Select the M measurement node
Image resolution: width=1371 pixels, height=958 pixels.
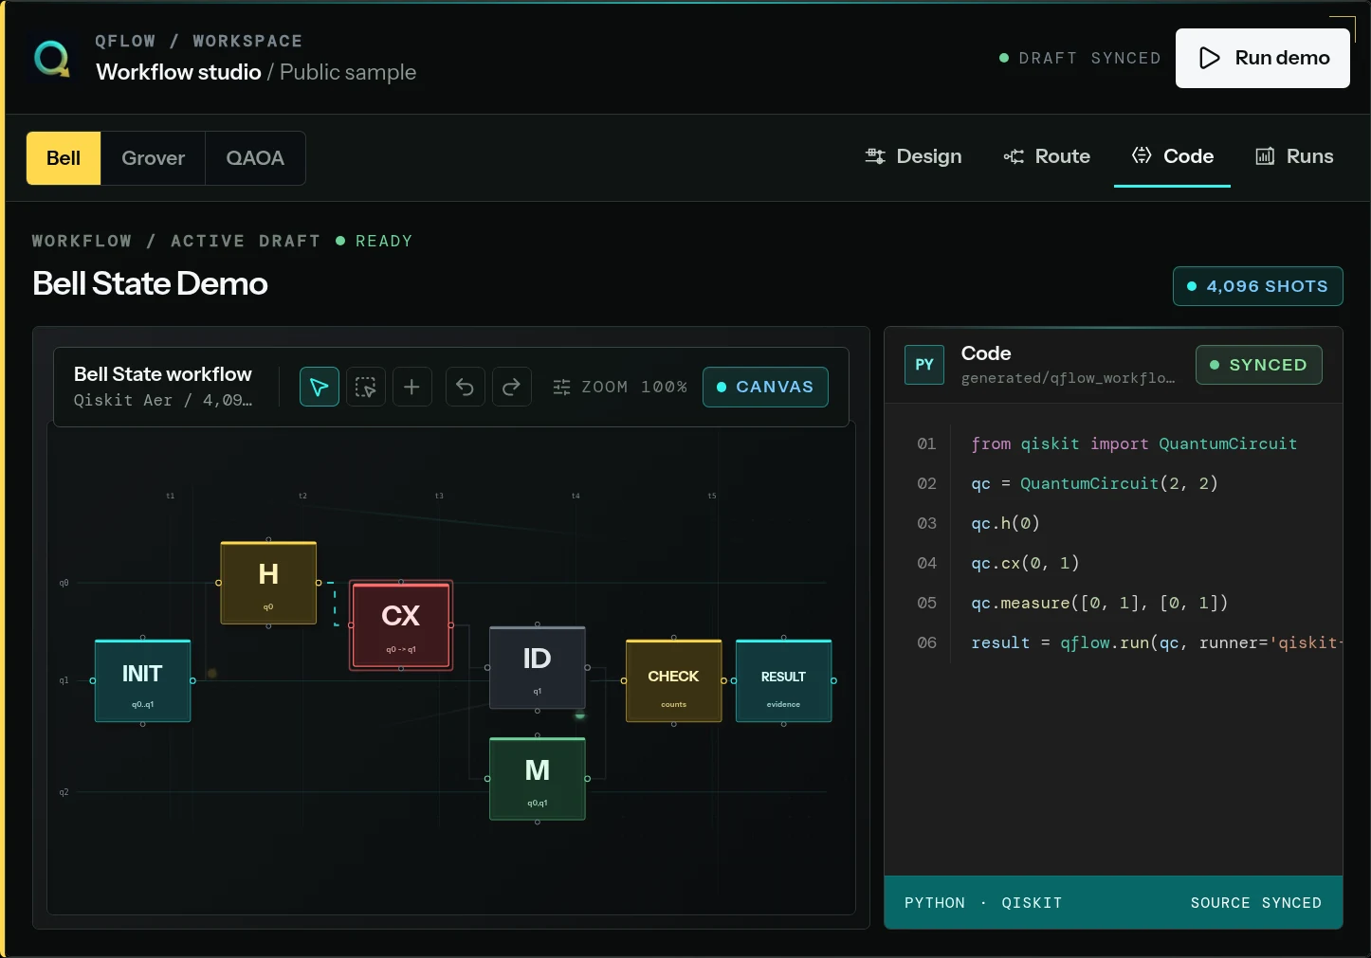[x=538, y=779]
